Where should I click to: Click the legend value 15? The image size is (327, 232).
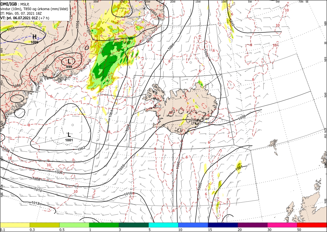[210, 230]
